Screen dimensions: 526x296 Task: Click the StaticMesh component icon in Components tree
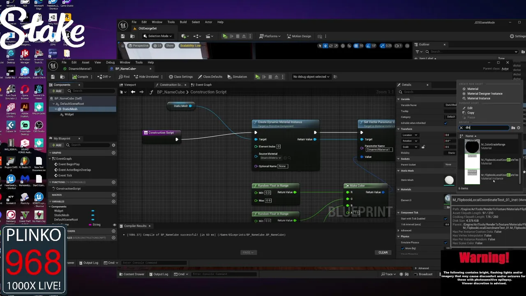pyautogui.click(x=60, y=109)
